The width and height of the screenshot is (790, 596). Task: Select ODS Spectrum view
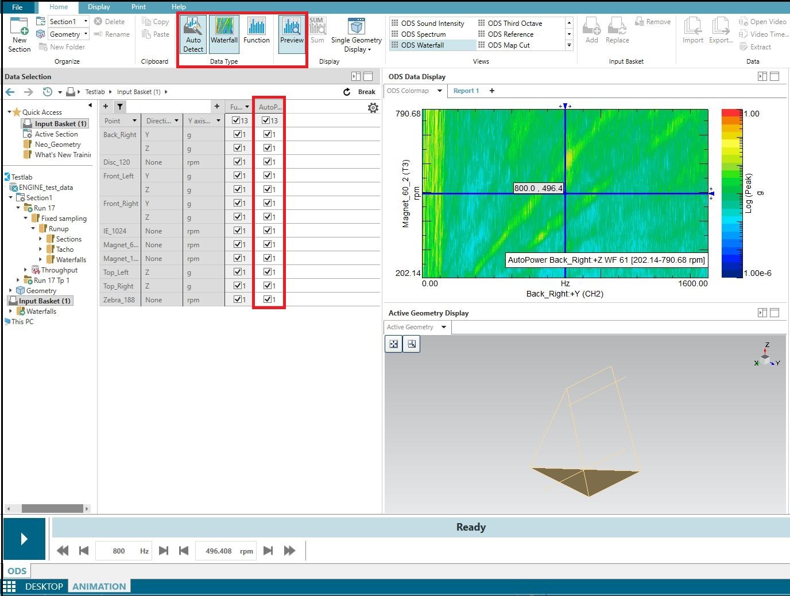423,34
